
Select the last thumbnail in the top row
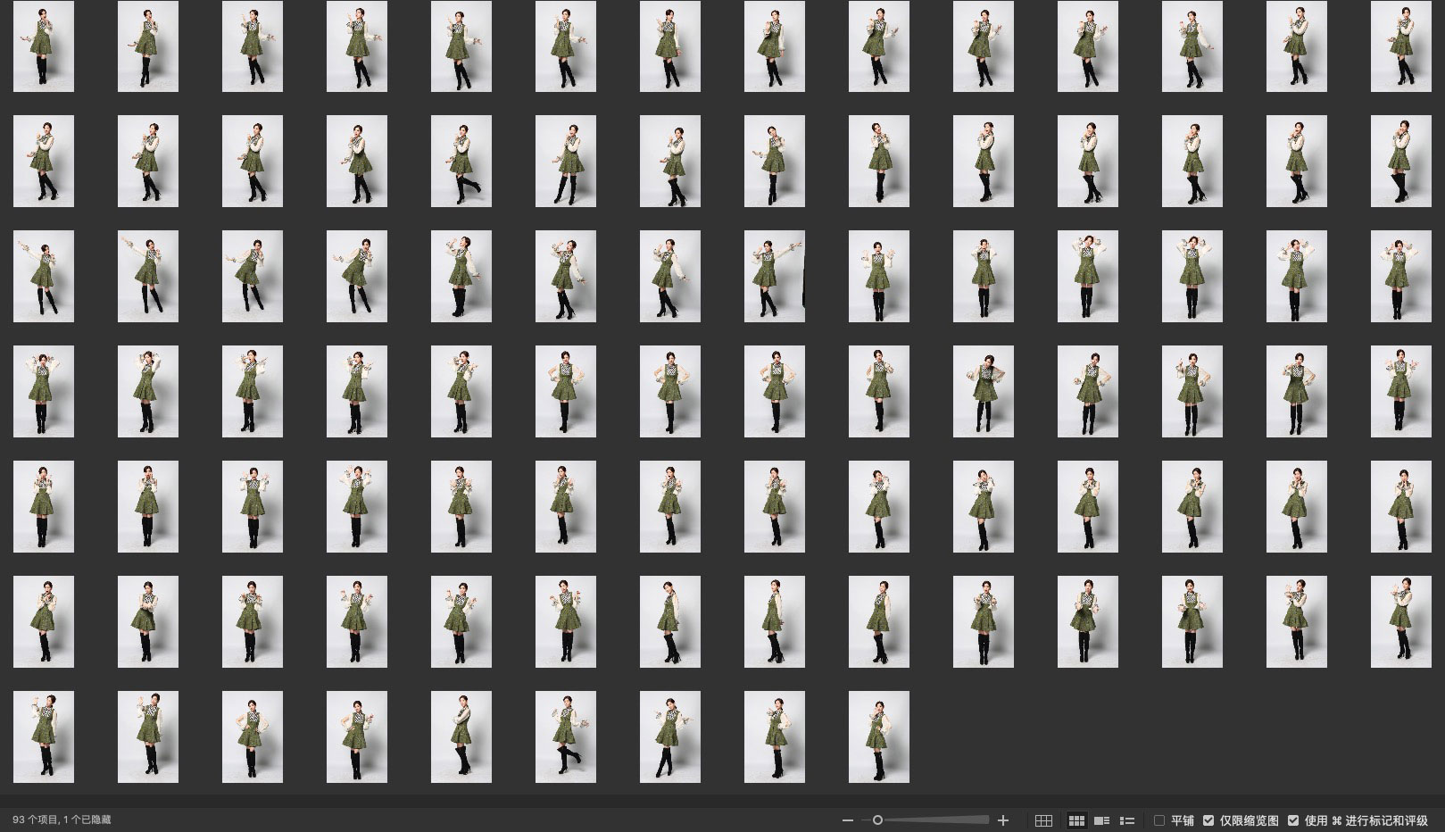pos(1400,46)
